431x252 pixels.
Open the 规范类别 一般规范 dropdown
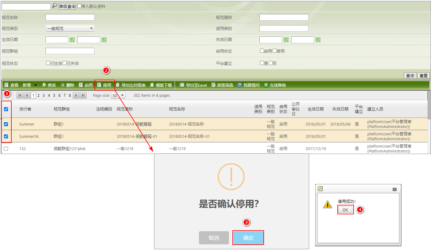click(x=70, y=28)
